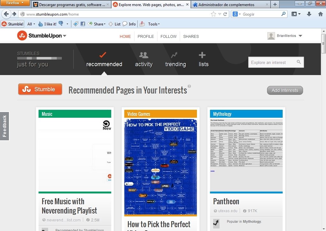Click the BrianMentos profile avatar
This screenshot has width=326, height=231.
tap(271, 36)
